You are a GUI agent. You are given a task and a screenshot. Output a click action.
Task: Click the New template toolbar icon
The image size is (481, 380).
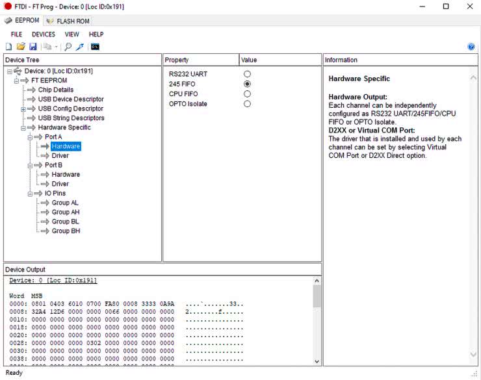pyautogui.click(x=8, y=47)
